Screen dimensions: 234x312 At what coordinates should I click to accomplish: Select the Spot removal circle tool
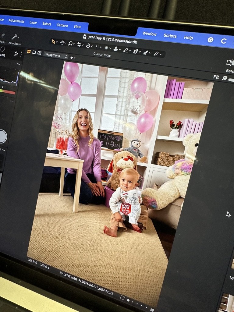pyautogui.click(x=106, y=48)
